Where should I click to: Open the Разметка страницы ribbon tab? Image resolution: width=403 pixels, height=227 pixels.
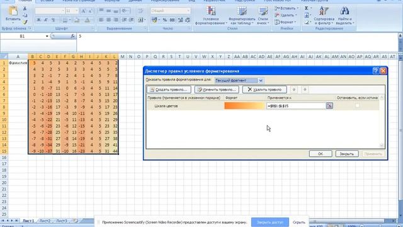coord(79,1)
